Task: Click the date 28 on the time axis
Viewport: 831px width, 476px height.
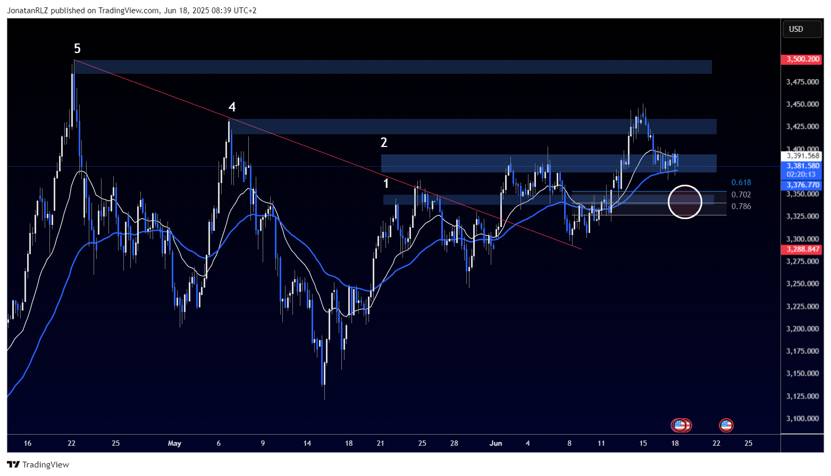Action: tap(454, 443)
